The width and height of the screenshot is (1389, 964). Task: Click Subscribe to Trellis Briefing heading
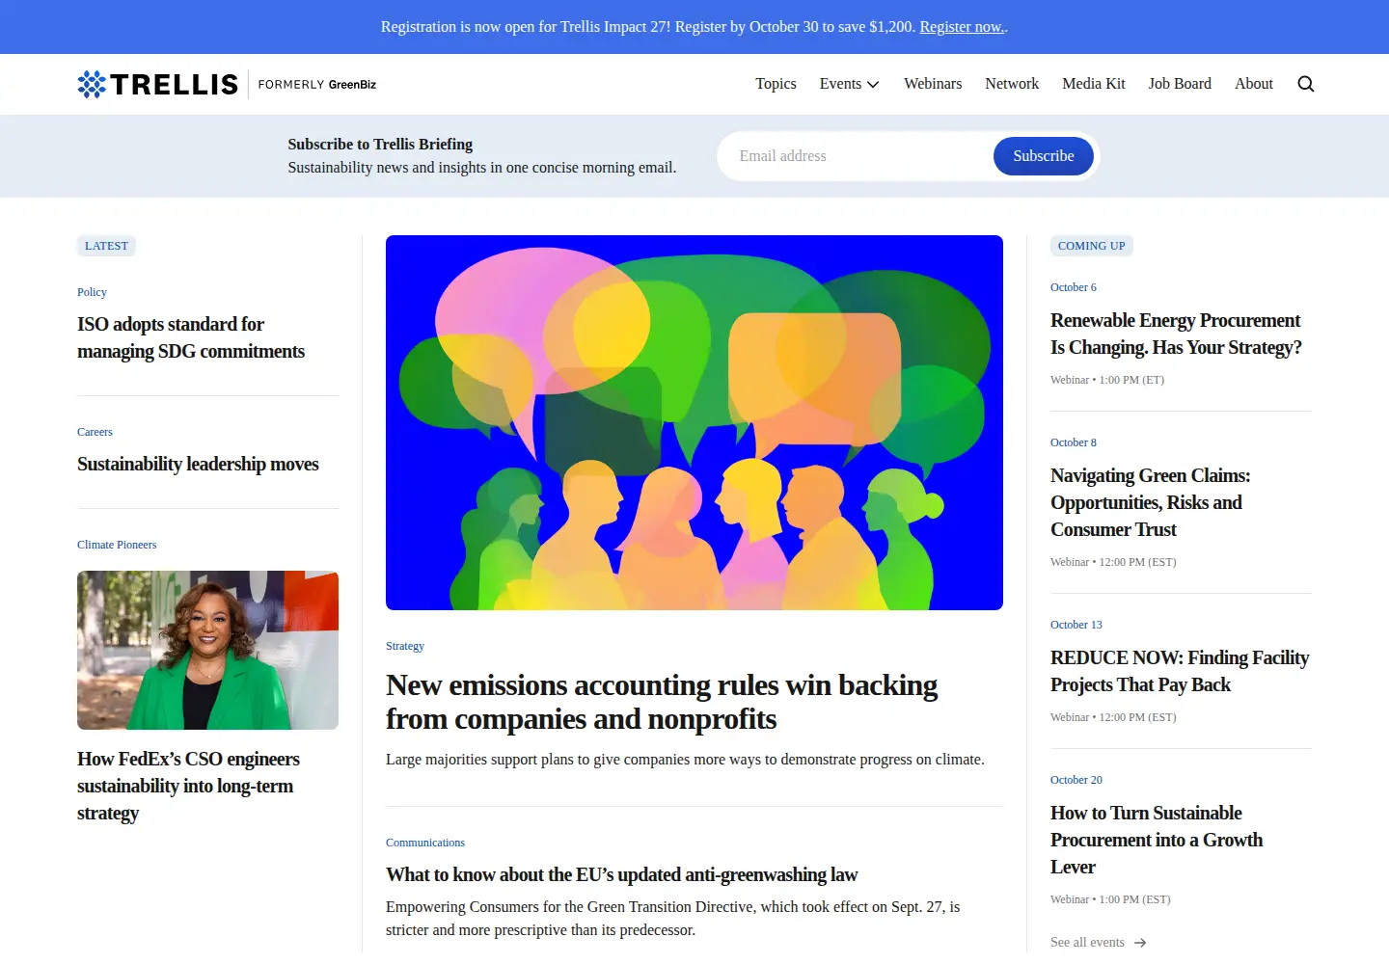click(x=380, y=145)
